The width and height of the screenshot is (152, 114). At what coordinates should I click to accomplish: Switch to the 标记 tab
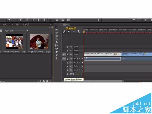click(18, 24)
